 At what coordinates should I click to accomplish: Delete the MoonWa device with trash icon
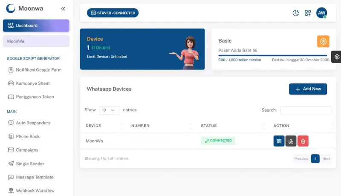coord(303,141)
